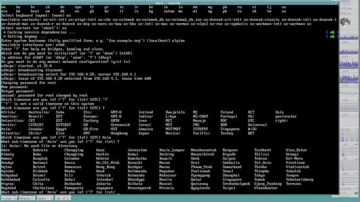This screenshot has height=202, width=360.
Task: Click the 'Setting keymap ...' status line
Action: pyautogui.click(x=24, y=36)
